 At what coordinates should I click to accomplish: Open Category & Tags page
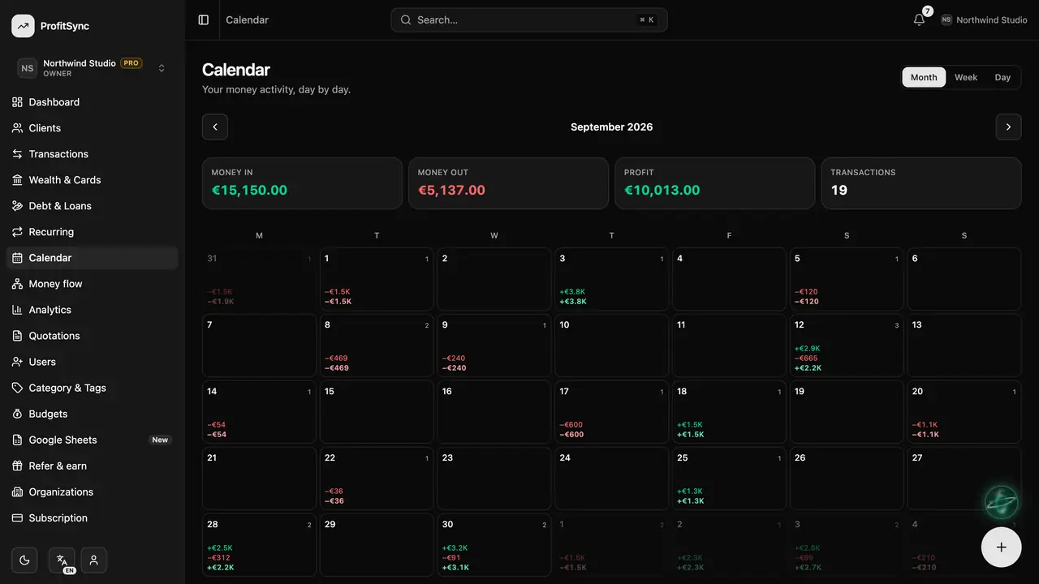[93, 388]
